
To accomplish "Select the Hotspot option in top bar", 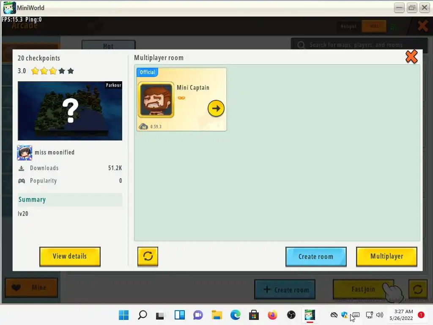I will [348, 26].
